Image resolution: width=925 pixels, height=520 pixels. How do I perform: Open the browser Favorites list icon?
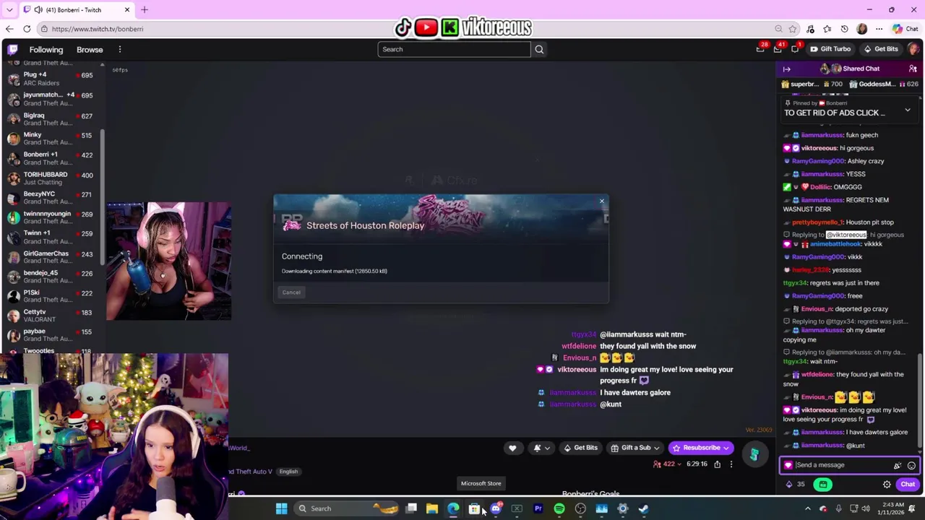tap(827, 29)
